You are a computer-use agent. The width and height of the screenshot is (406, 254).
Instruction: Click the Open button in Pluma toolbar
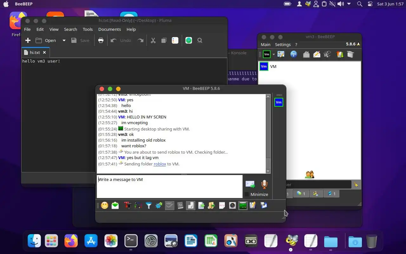point(46,40)
